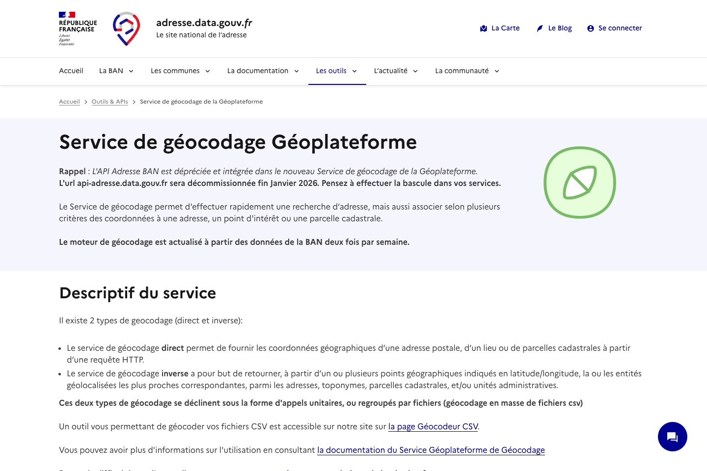707x471 pixels.
Task: Click the Le Blog pen icon
Action: coord(540,28)
